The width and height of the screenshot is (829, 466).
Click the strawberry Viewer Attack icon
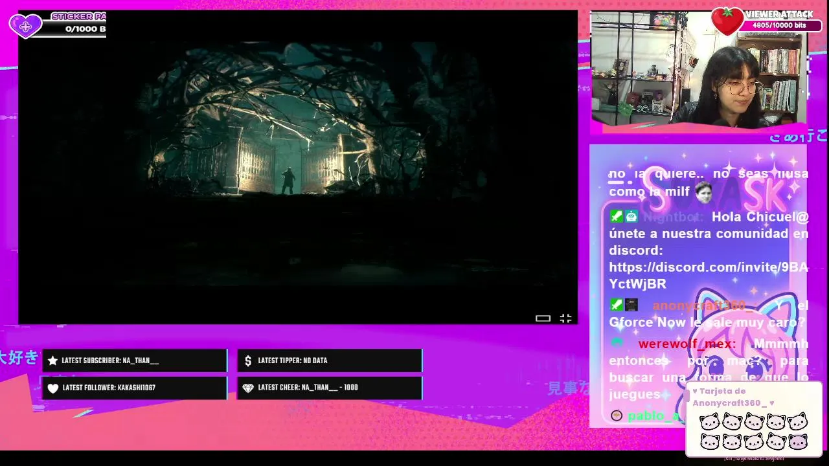(727, 21)
